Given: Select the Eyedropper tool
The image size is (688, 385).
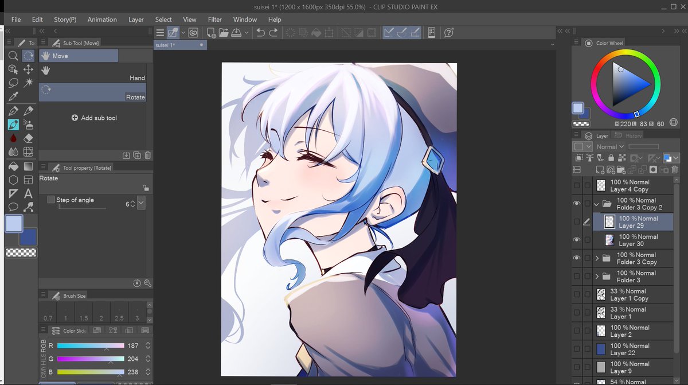Looking at the screenshot, I should [x=13, y=97].
